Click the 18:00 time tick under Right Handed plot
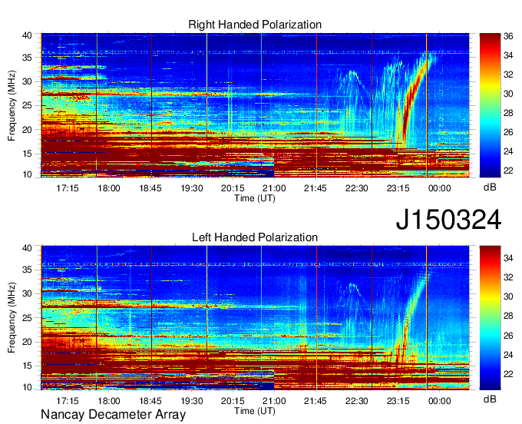The image size is (522, 424). click(109, 188)
